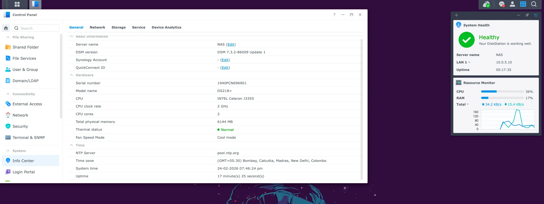Click Edit link next to Server name

(231, 45)
